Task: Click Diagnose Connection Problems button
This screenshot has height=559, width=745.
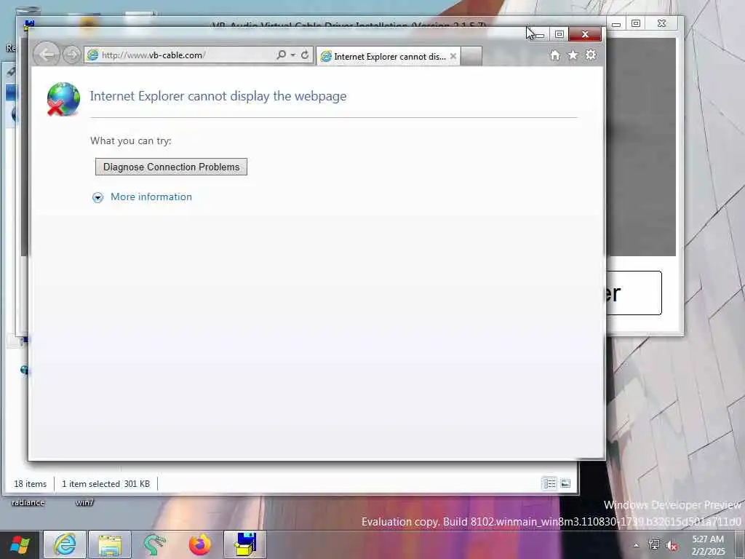Action: click(x=171, y=167)
